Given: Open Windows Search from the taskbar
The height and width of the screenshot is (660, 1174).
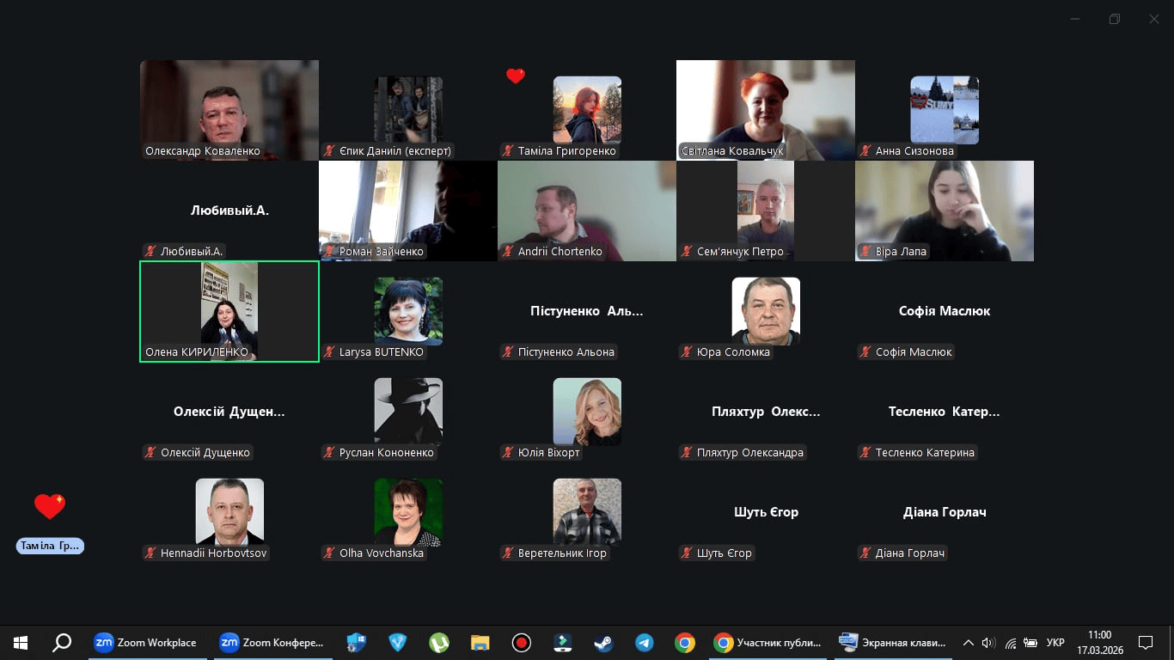Looking at the screenshot, I should click(x=62, y=643).
